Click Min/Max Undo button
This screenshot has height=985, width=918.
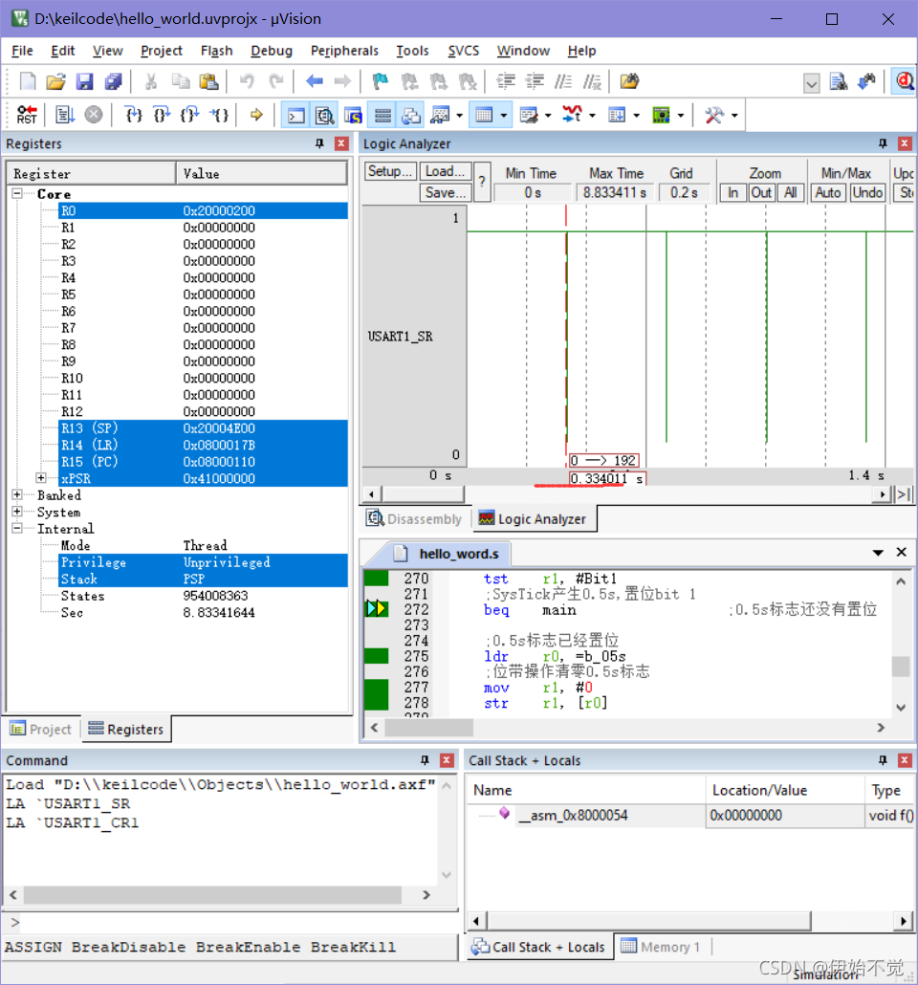867,192
